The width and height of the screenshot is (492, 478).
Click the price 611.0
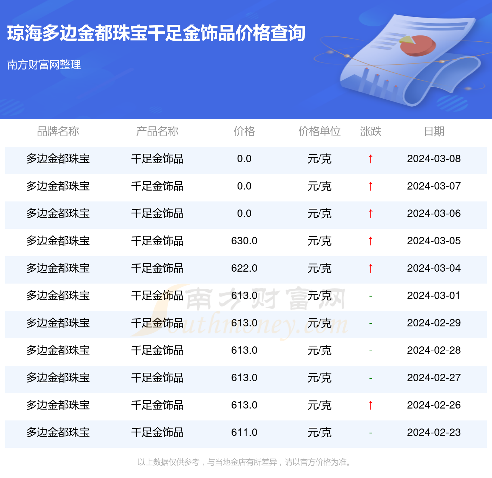coord(244,432)
